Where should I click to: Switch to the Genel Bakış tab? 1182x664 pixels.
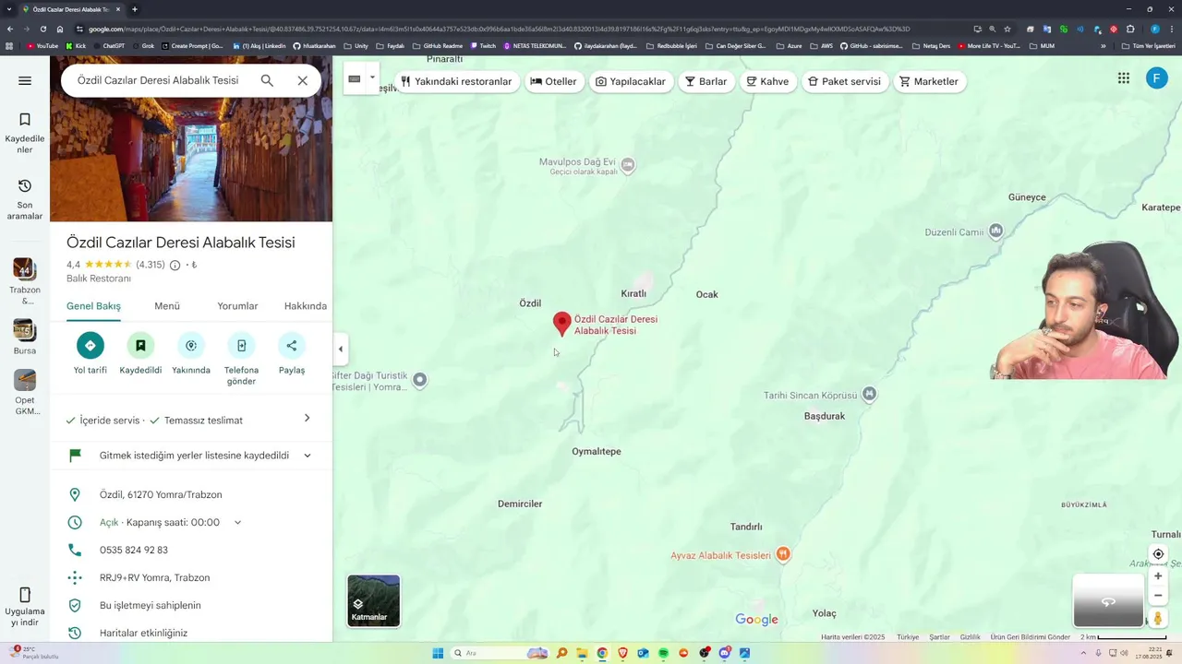pyautogui.click(x=93, y=306)
